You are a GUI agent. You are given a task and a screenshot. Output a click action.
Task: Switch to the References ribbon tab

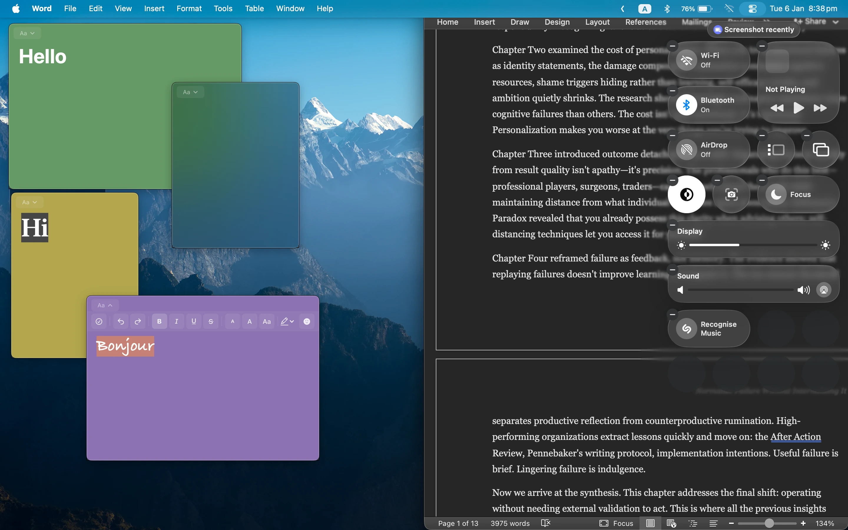pyautogui.click(x=645, y=22)
